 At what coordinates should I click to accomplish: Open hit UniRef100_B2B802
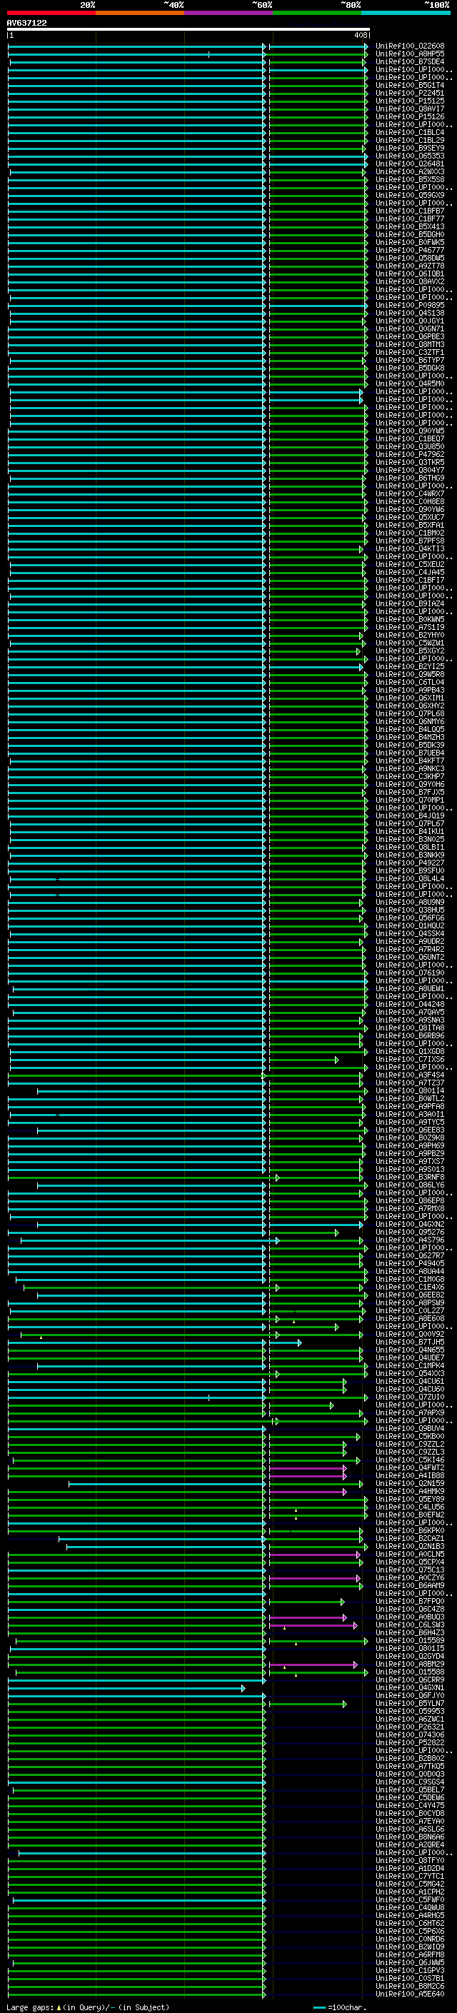pyautogui.click(x=410, y=1758)
